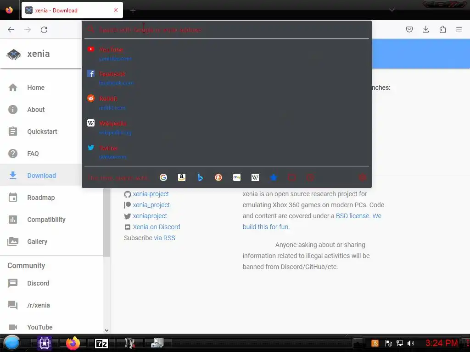Click the sidebar vertical scrollbar thumb
The width and height of the screenshot is (470, 352).
click(x=106, y=222)
